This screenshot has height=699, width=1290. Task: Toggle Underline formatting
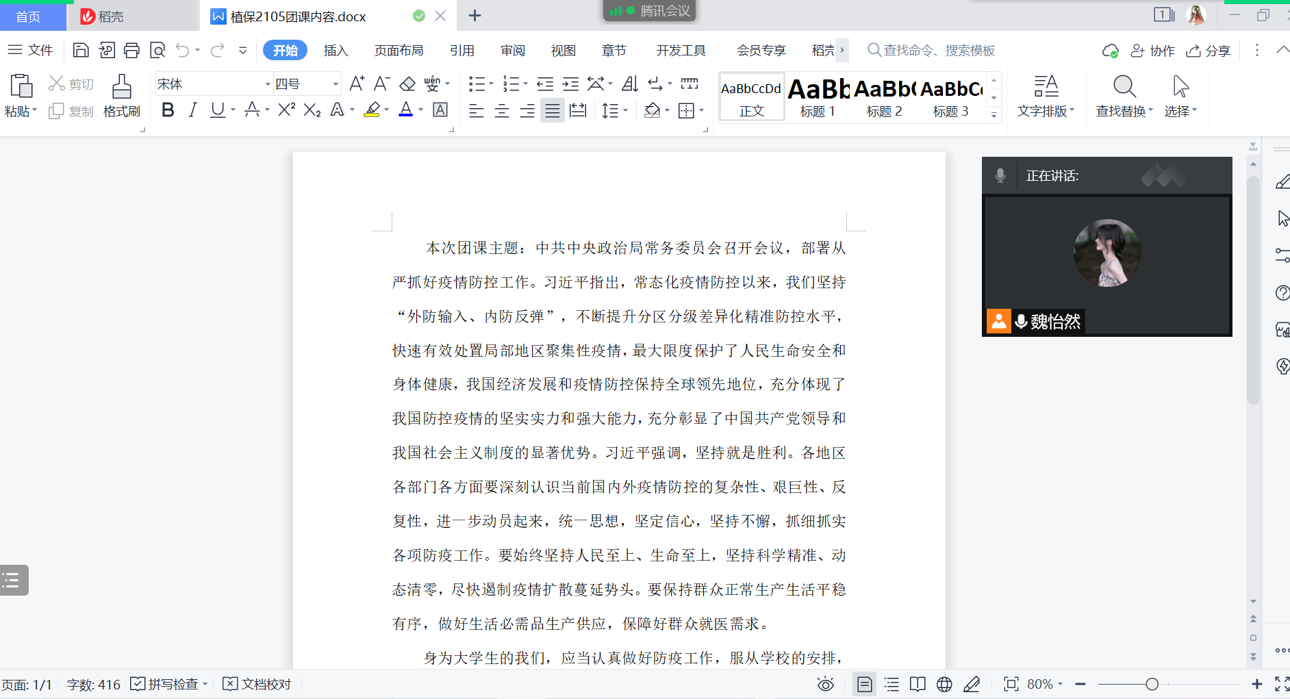pos(218,110)
